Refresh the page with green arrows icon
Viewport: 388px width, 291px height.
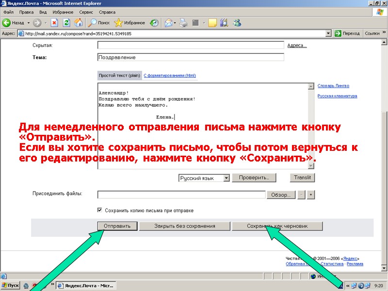[x=66, y=23]
